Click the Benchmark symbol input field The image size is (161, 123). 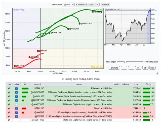point(69,4)
